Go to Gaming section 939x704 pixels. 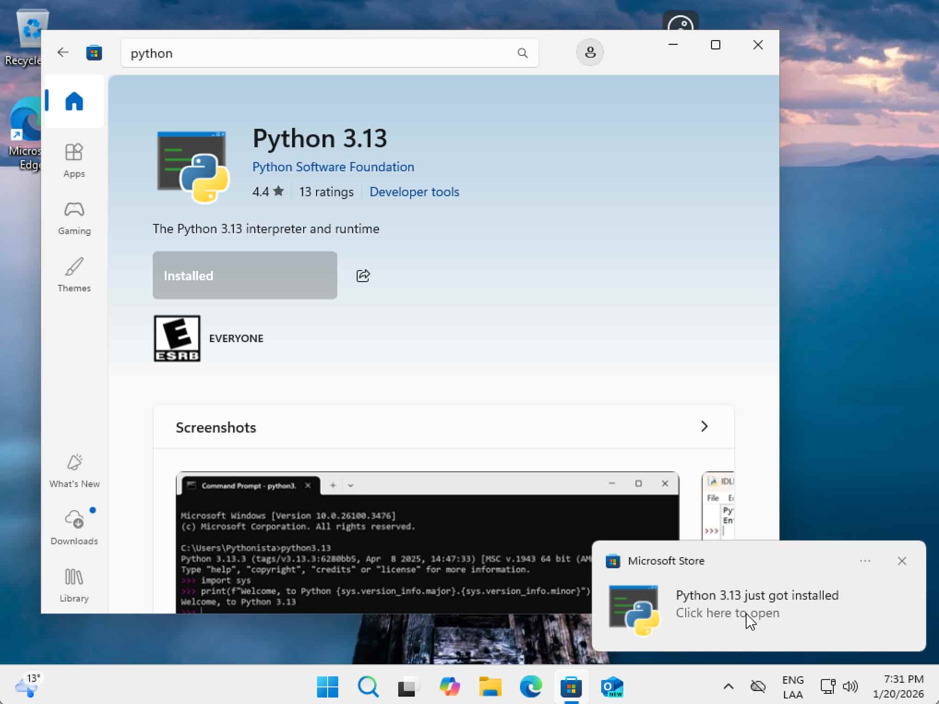pos(74,217)
